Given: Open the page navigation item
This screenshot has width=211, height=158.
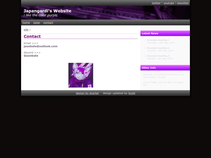Looking at the screenshot, I should 37,23.
